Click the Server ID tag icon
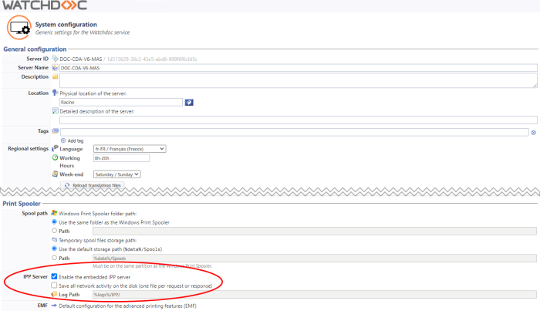The height and width of the screenshot is (311, 540). [x=55, y=59]
